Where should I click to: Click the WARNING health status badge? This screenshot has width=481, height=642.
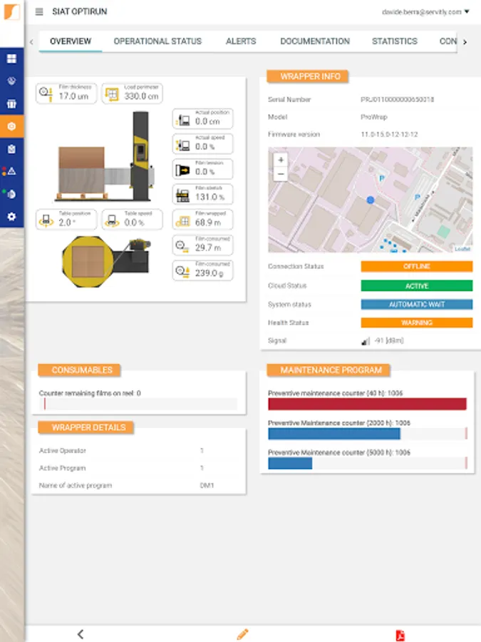pyautogui.click(x=416, y=322)
